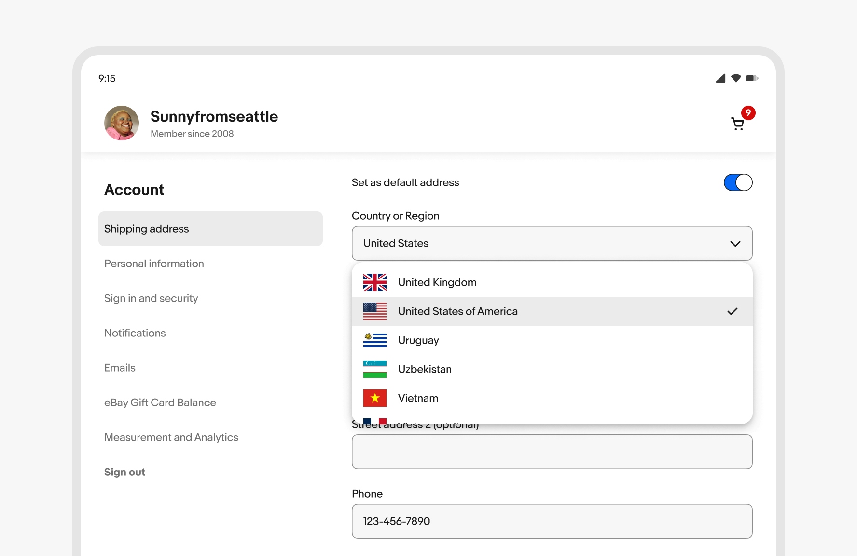Open eBay Gift Card Balance
857x556 pixels.
(x=160, y=403)
